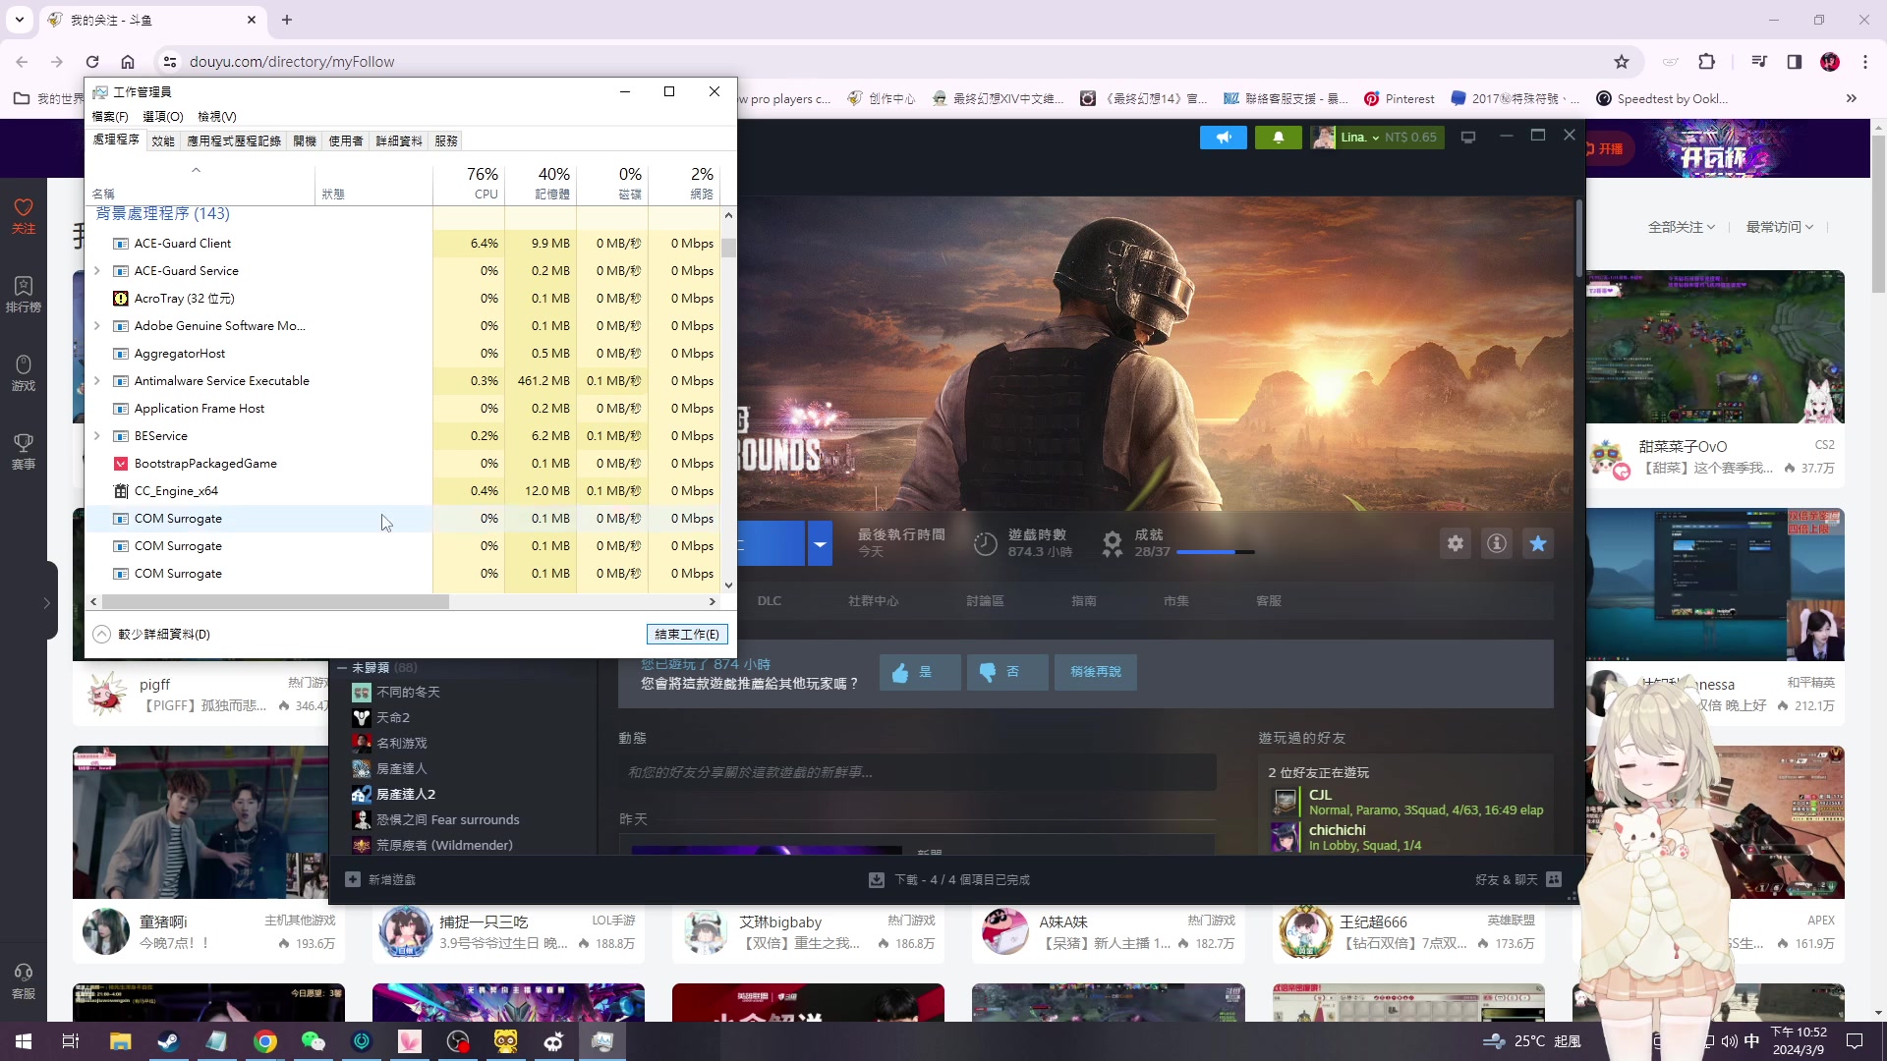The height and width of the screenshot is (1061, 1887).
Task: Click thumbs down not recommend button
Action: pos(1007,672)
